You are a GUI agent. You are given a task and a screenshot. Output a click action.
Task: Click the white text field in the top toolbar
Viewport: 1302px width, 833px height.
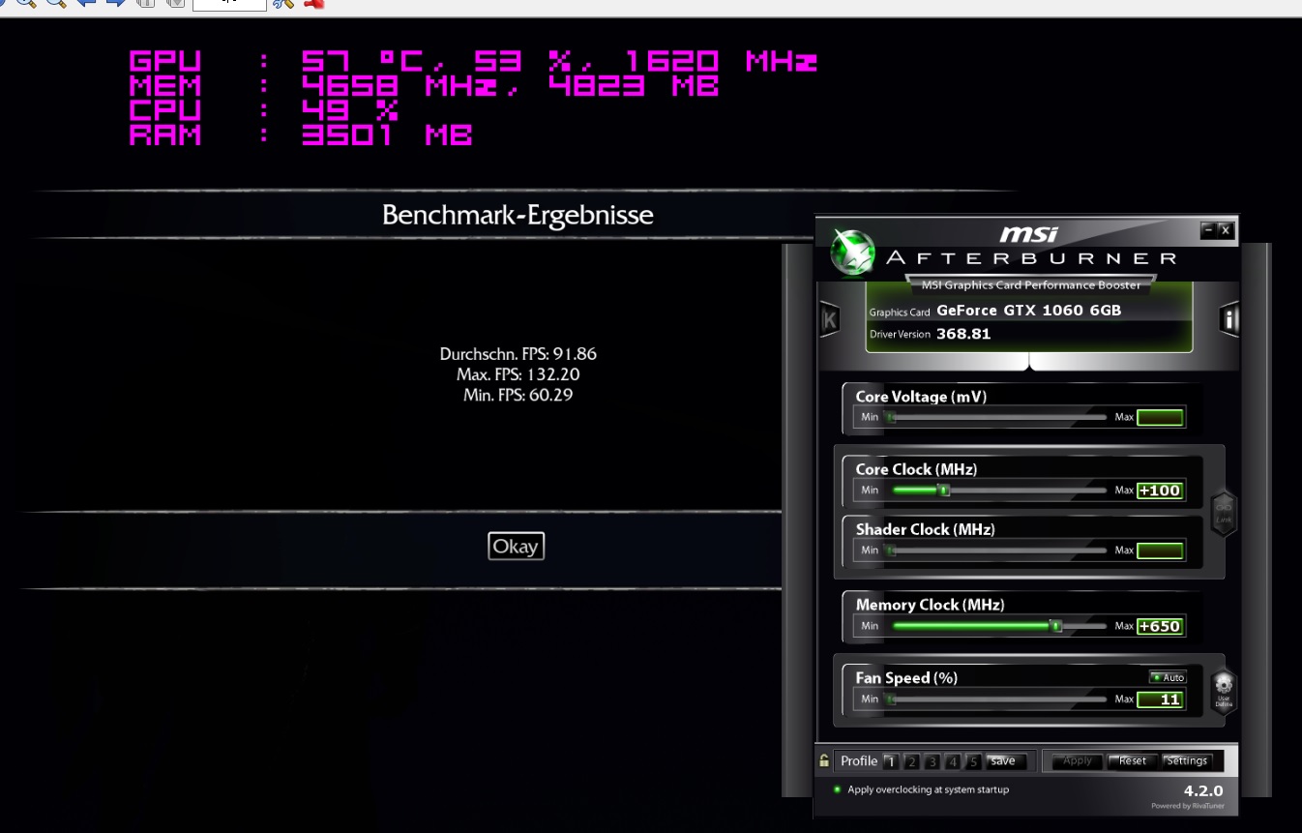[229, 4]
